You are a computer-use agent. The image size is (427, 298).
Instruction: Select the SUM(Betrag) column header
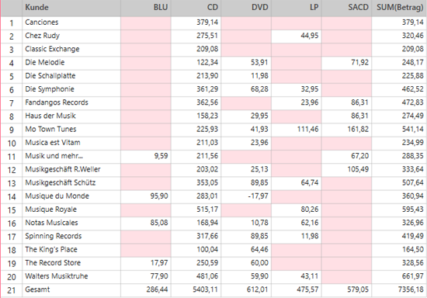click(399, 8)
